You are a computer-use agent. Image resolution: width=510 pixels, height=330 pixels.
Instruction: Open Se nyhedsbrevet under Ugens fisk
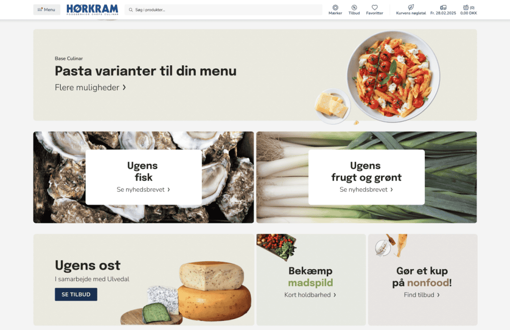pos(143,189)
